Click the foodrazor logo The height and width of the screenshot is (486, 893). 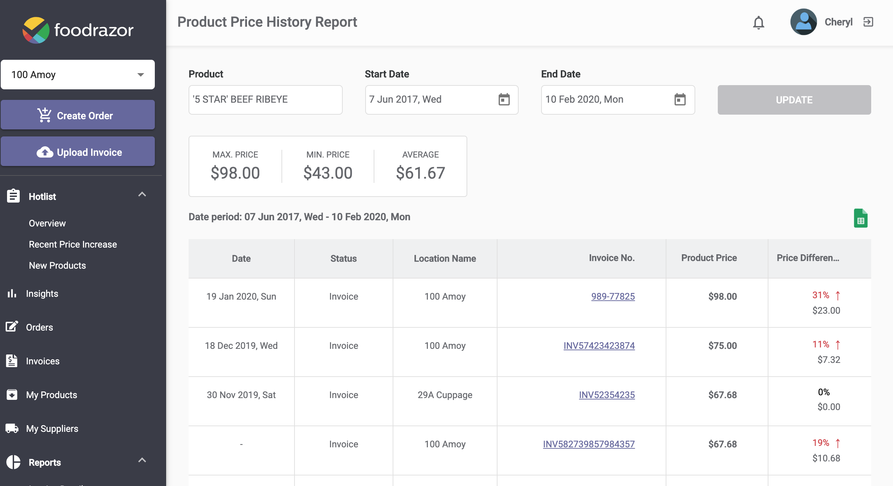tap(78, 30)
